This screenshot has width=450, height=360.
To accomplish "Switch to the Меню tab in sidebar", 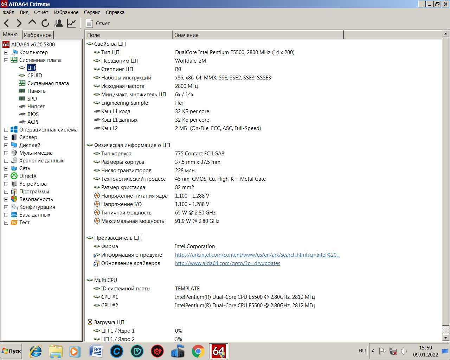I will click(10, 34).
